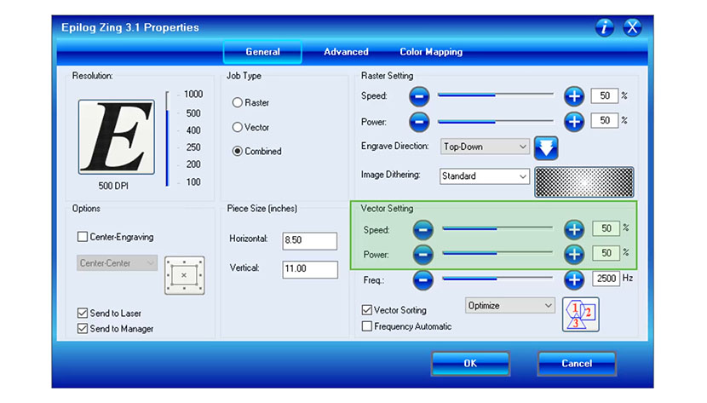Viewport: 707px width, 403px height.
Task: Increase Raster Power with plus button
Action: pyautogui.click(x=574, y=121)
